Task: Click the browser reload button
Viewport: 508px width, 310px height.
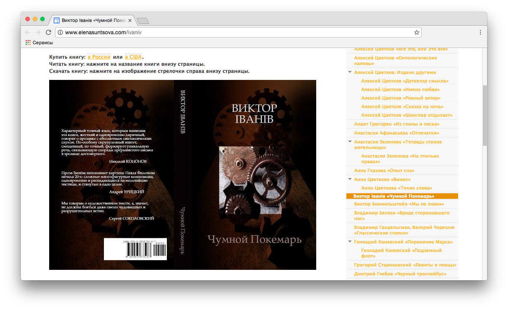Action: [48, 32]
